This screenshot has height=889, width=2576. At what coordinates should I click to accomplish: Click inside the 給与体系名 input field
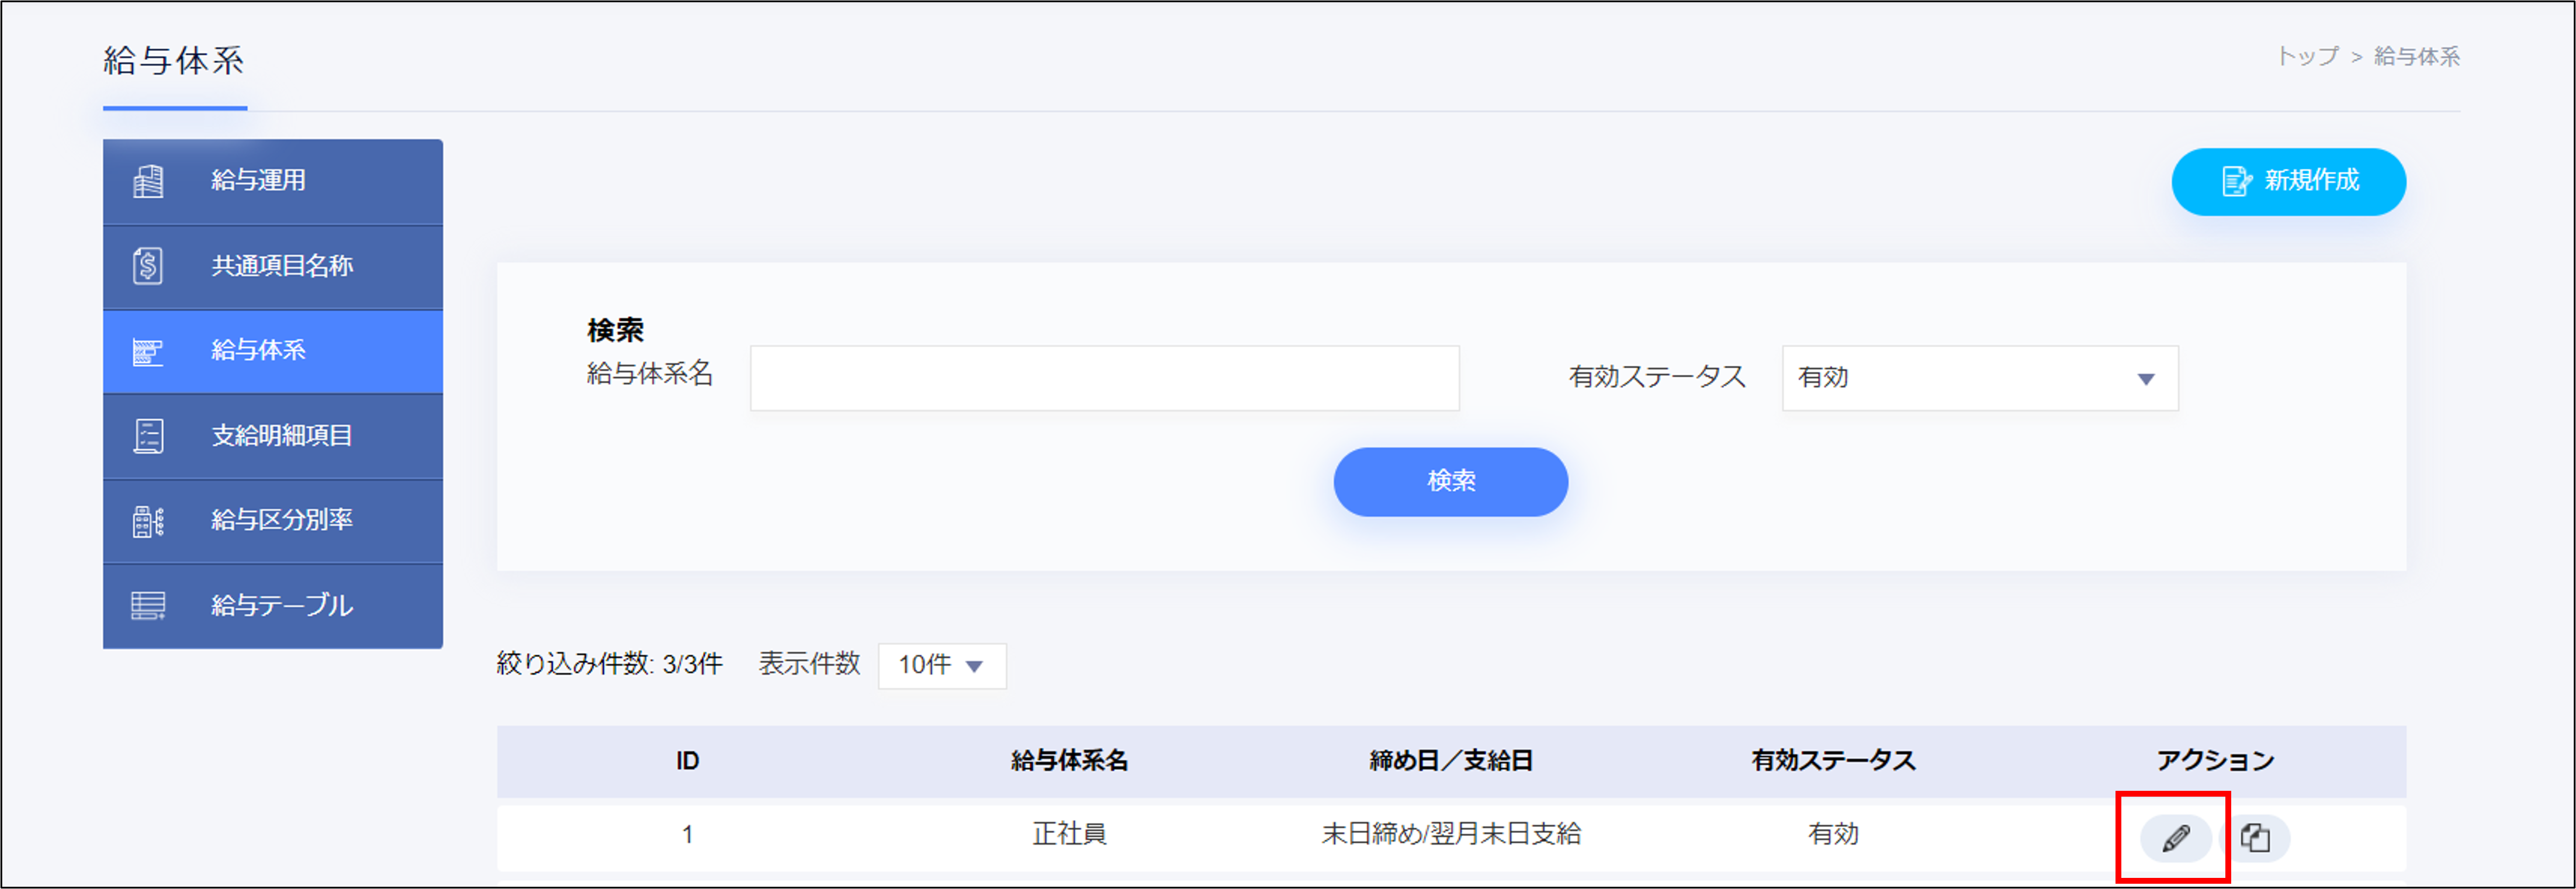coord(1103,378)
